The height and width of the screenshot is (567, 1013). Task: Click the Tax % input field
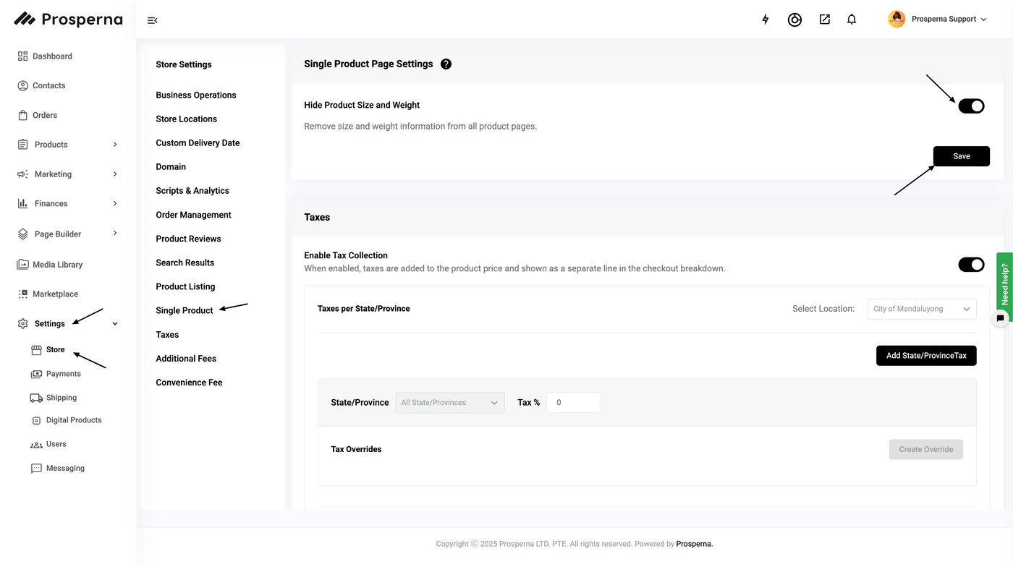(x=573, y=403)
